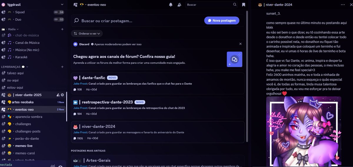Join the Karaokê voice channel

point(32,57)
